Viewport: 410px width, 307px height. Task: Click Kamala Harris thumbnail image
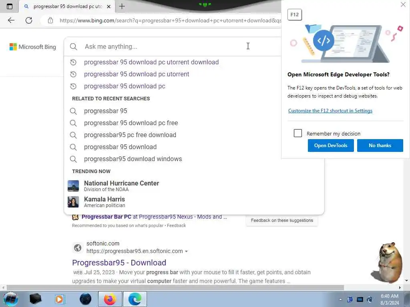(x=73, y=202)
